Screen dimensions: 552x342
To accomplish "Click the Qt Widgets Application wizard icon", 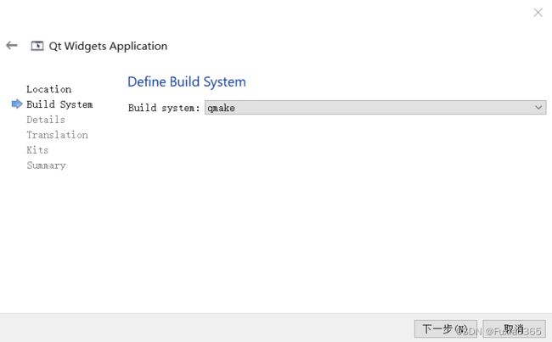I will (x=37, y=46).
